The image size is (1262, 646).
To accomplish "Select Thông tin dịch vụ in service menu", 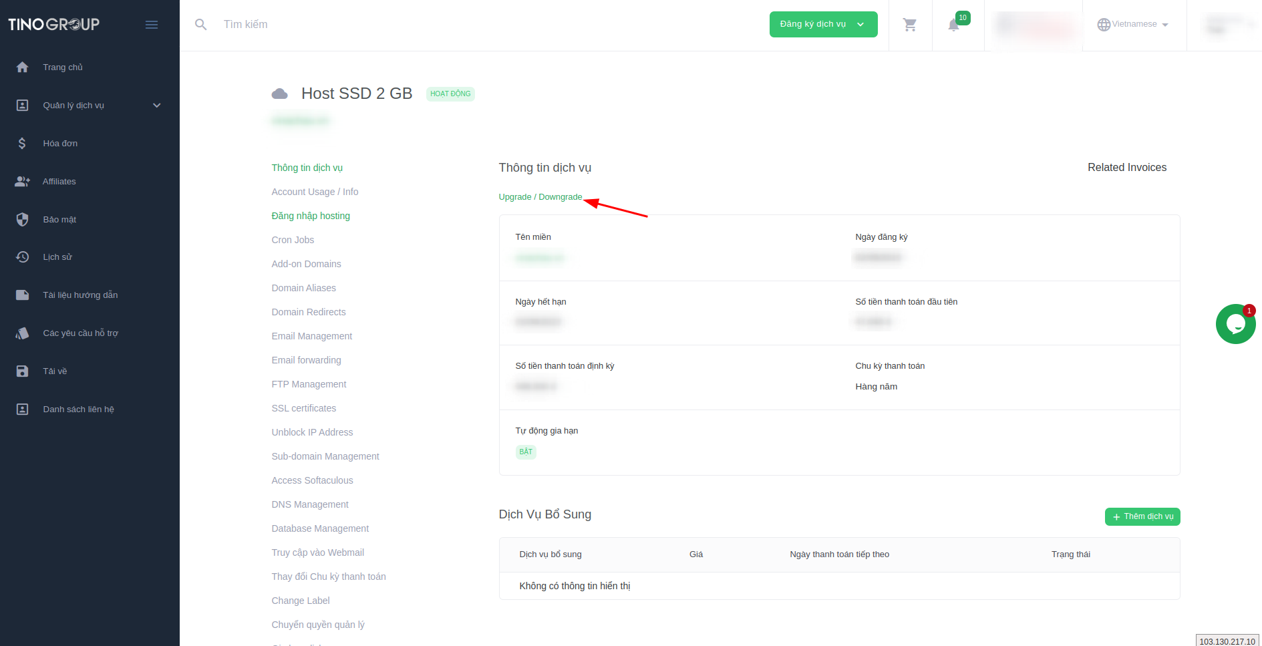I will click(307, 168).
